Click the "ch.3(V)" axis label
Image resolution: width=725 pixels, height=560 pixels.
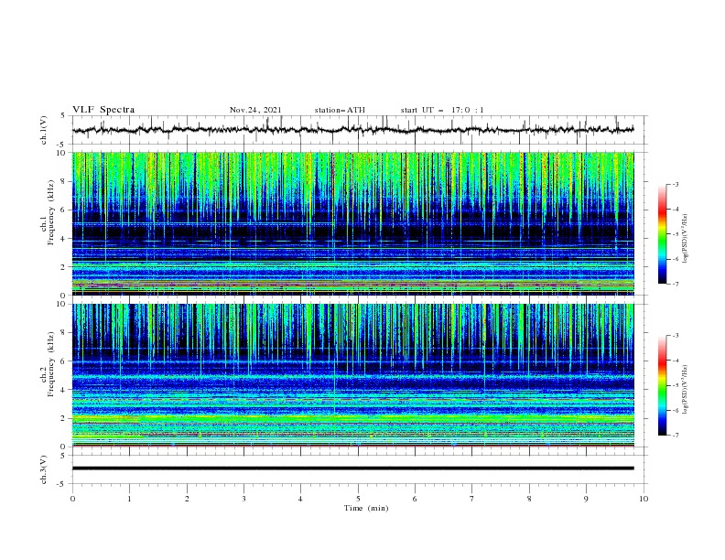coord(44,469)
